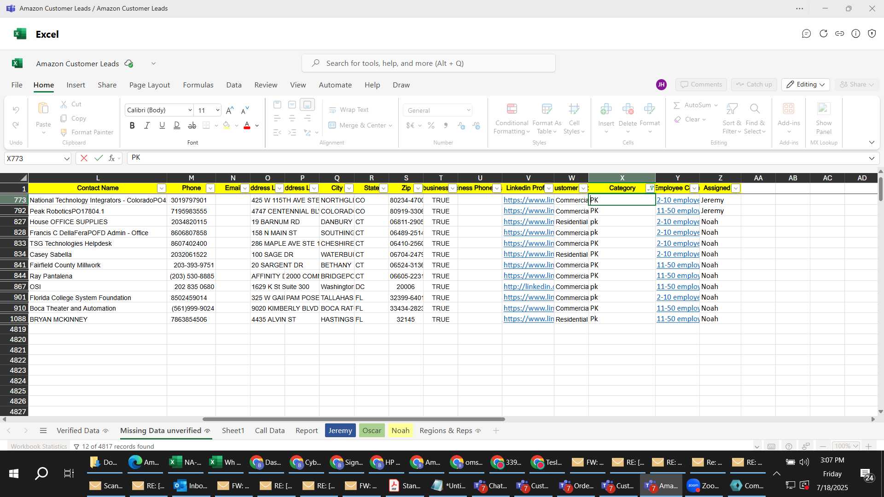Open Zoom from the taskbar
Viewport: 884px width, 497px height.
(703, 485)
